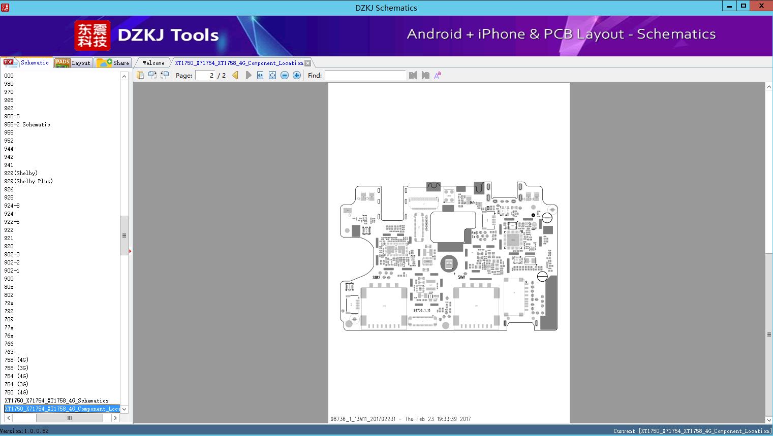Select 980 list entry

[9, 84]
